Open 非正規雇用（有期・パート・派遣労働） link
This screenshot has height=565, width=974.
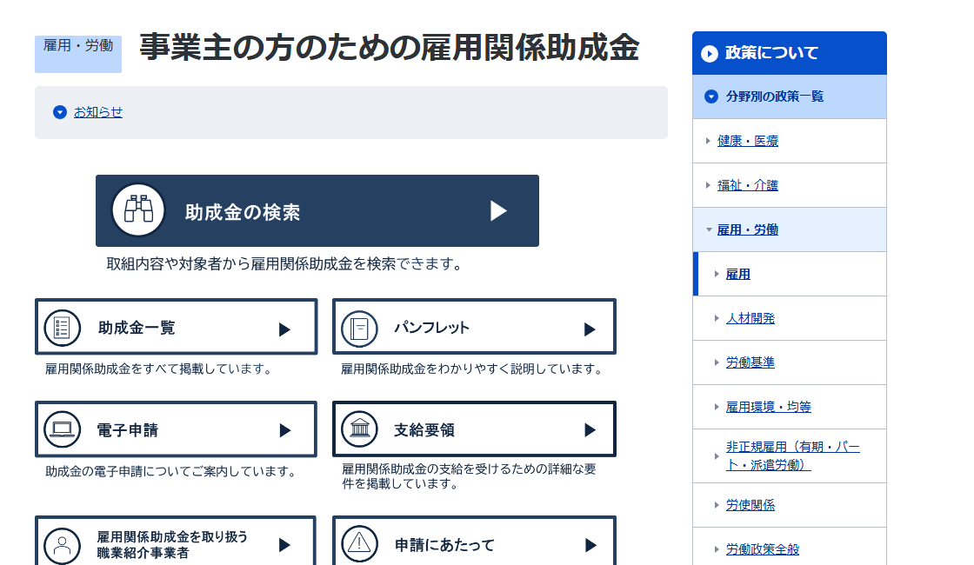coord(792,455)
